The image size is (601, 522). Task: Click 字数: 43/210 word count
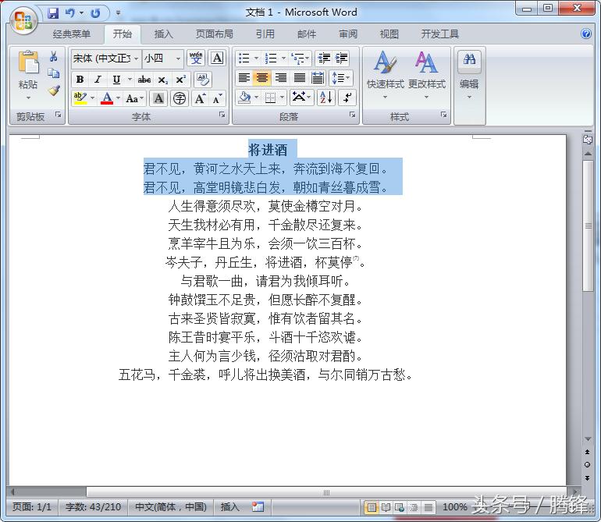(x=93, y=507)
